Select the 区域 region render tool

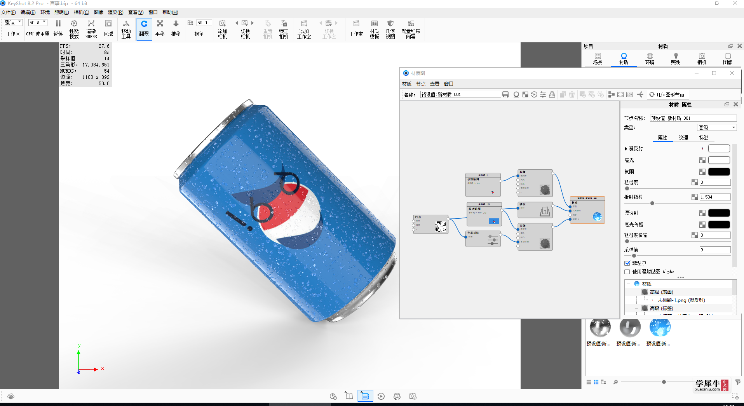(x=108, y=29)
